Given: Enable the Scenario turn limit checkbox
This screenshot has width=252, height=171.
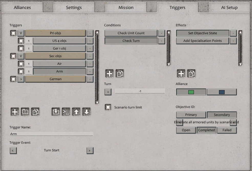Looking at the screenshot, I should [108, 107].
